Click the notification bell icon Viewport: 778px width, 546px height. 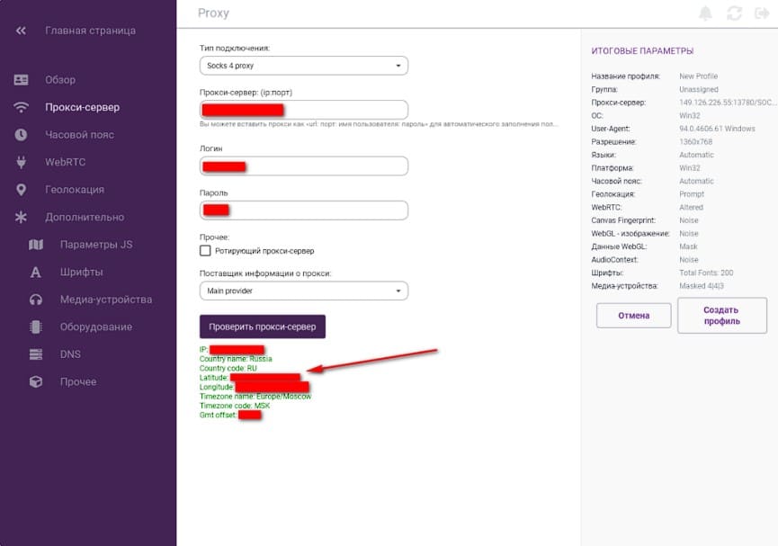point(705,13)
